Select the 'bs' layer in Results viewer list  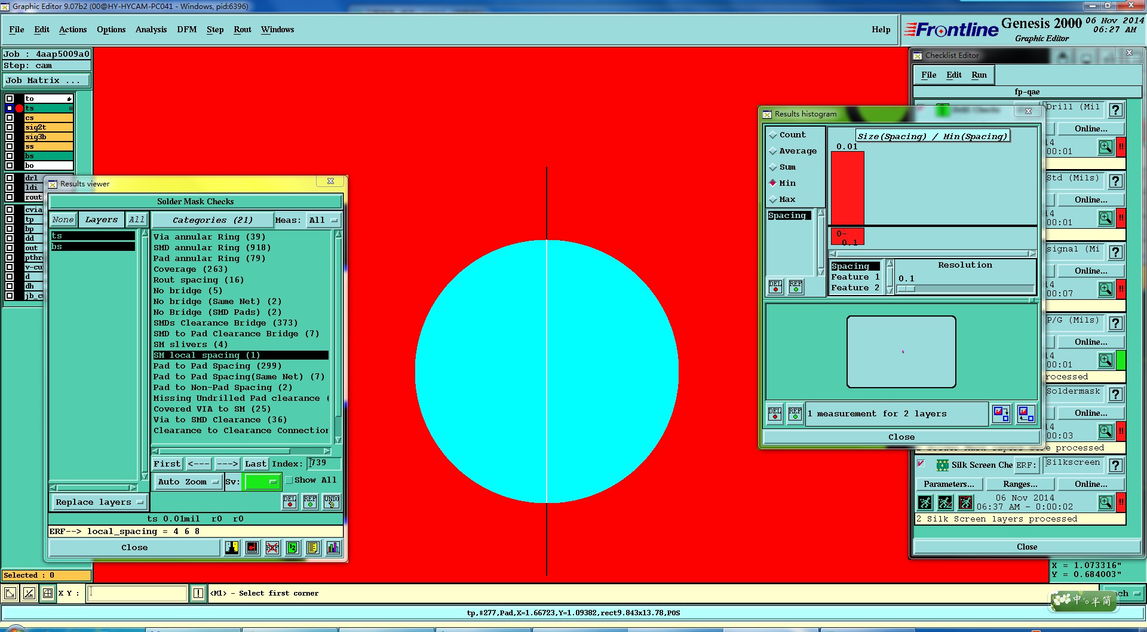point(93,247)
